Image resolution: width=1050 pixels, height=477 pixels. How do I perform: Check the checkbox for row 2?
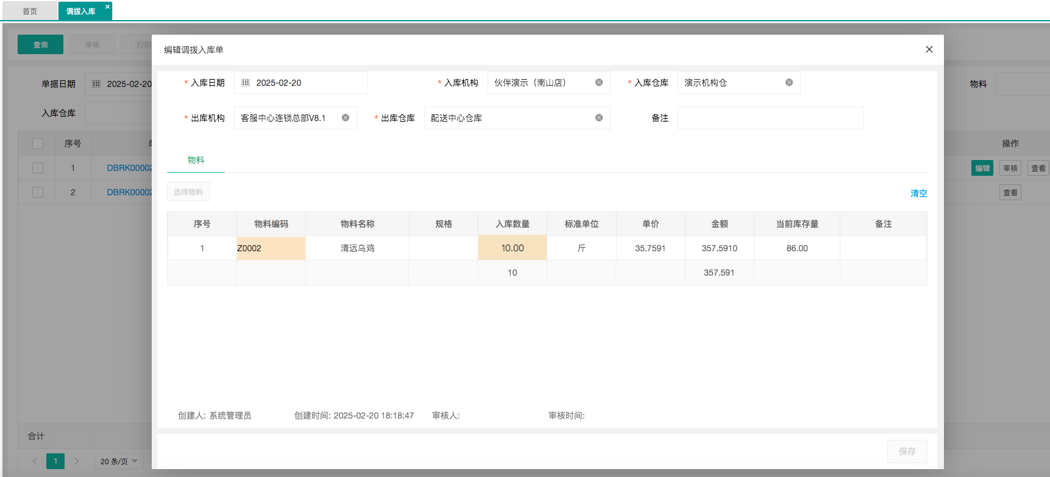point(38,192)
